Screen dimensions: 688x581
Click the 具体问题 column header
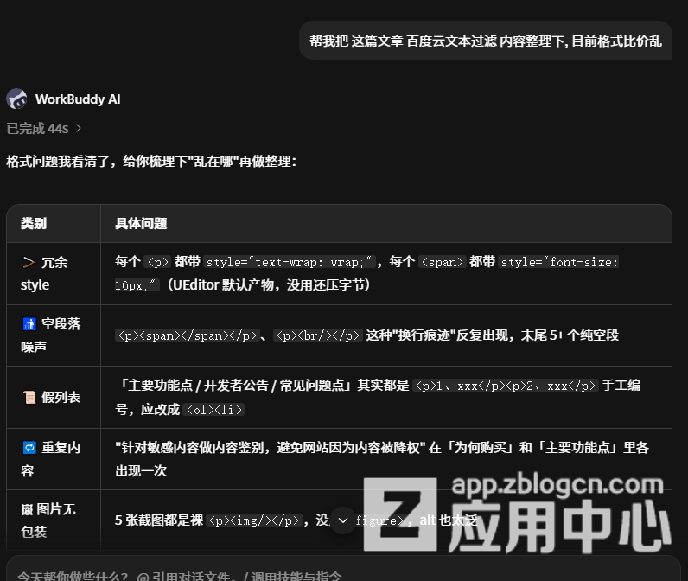386,223
